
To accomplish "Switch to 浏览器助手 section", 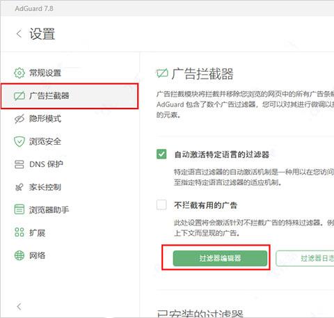I will point(49,209).
